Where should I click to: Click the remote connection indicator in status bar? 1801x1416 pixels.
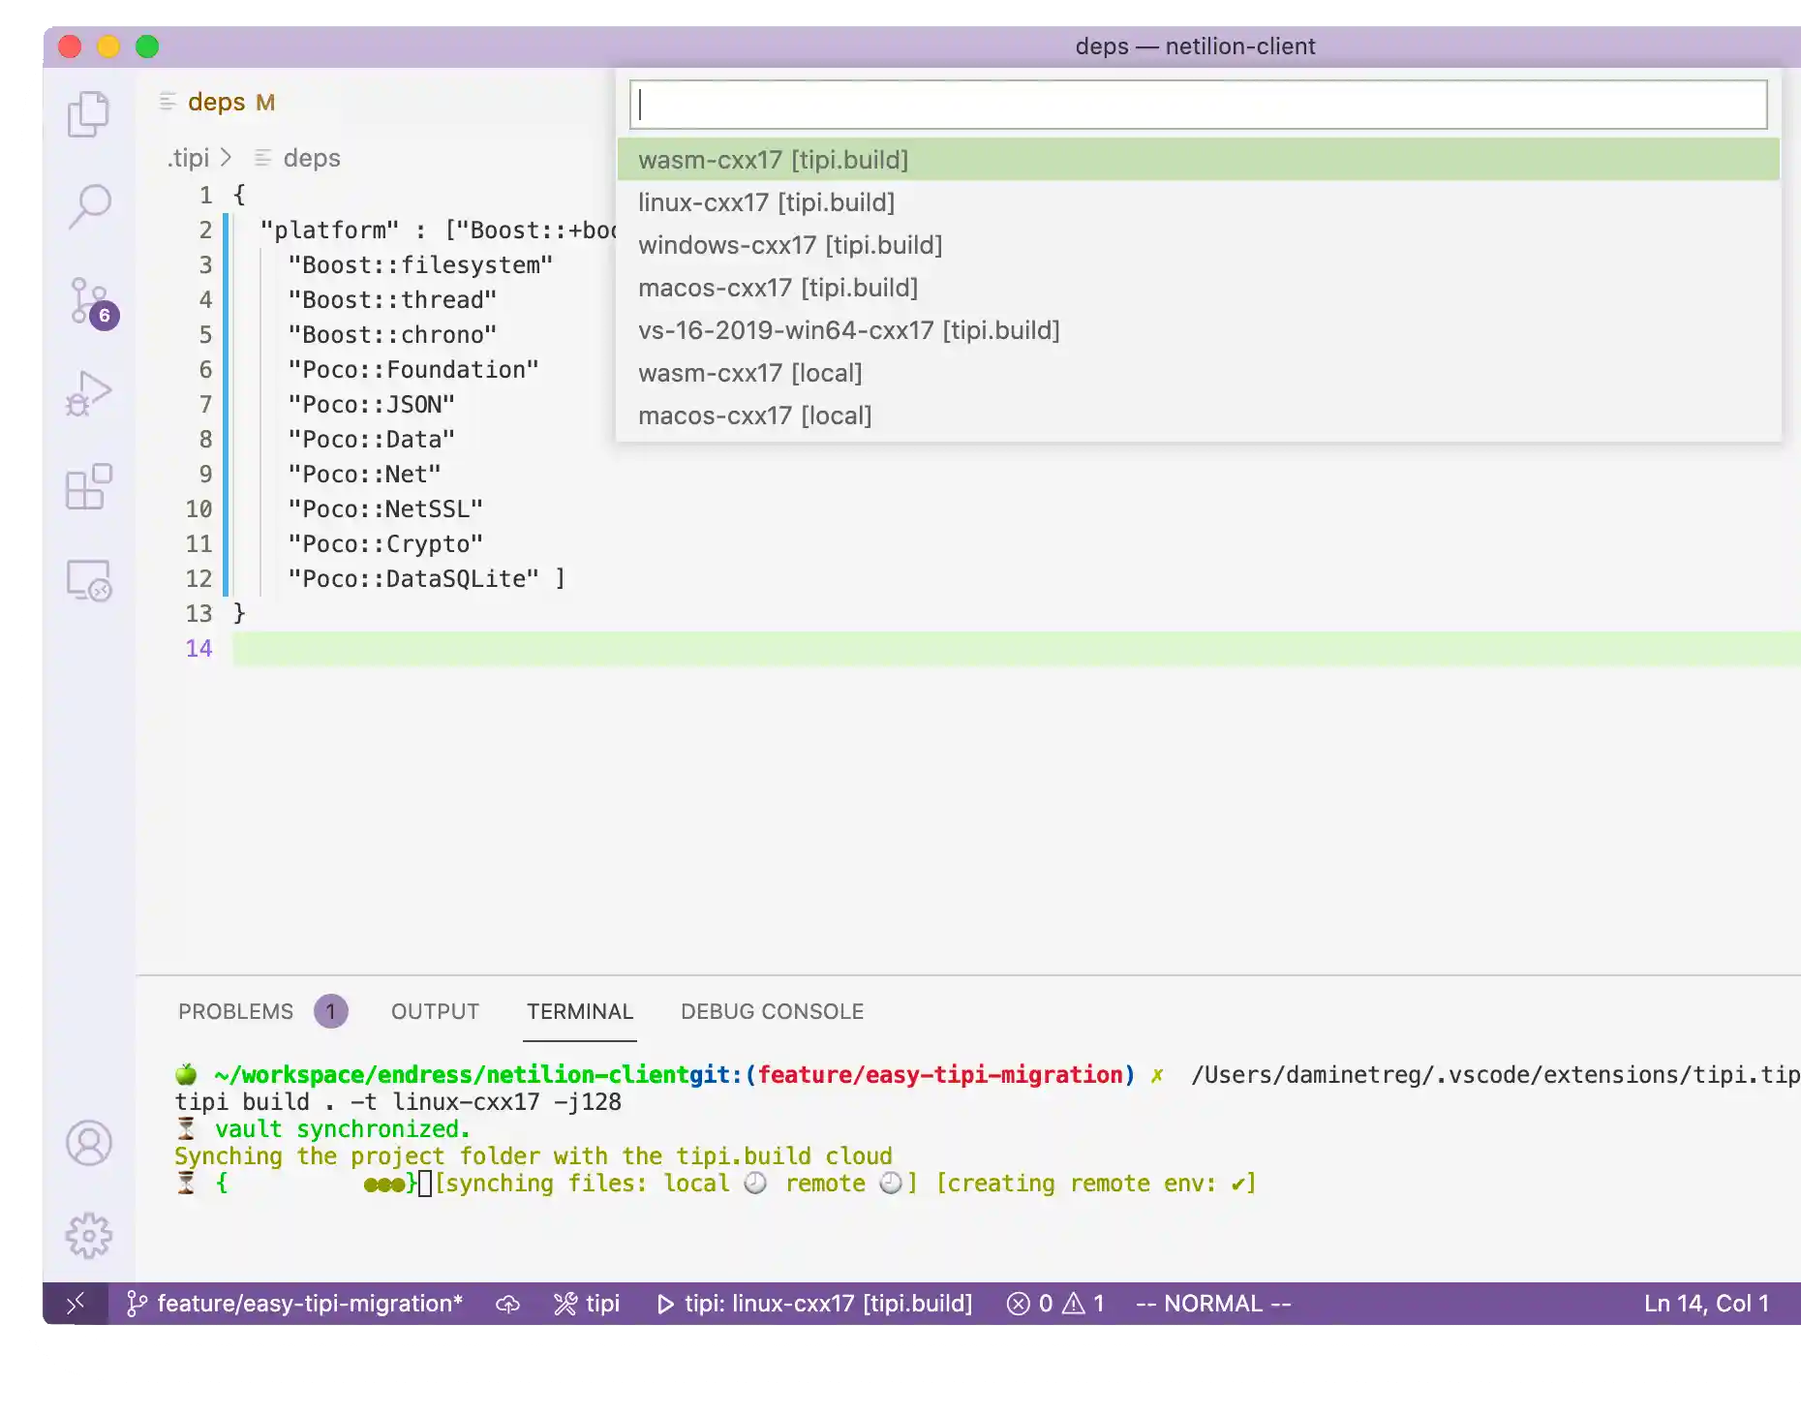77,1303
